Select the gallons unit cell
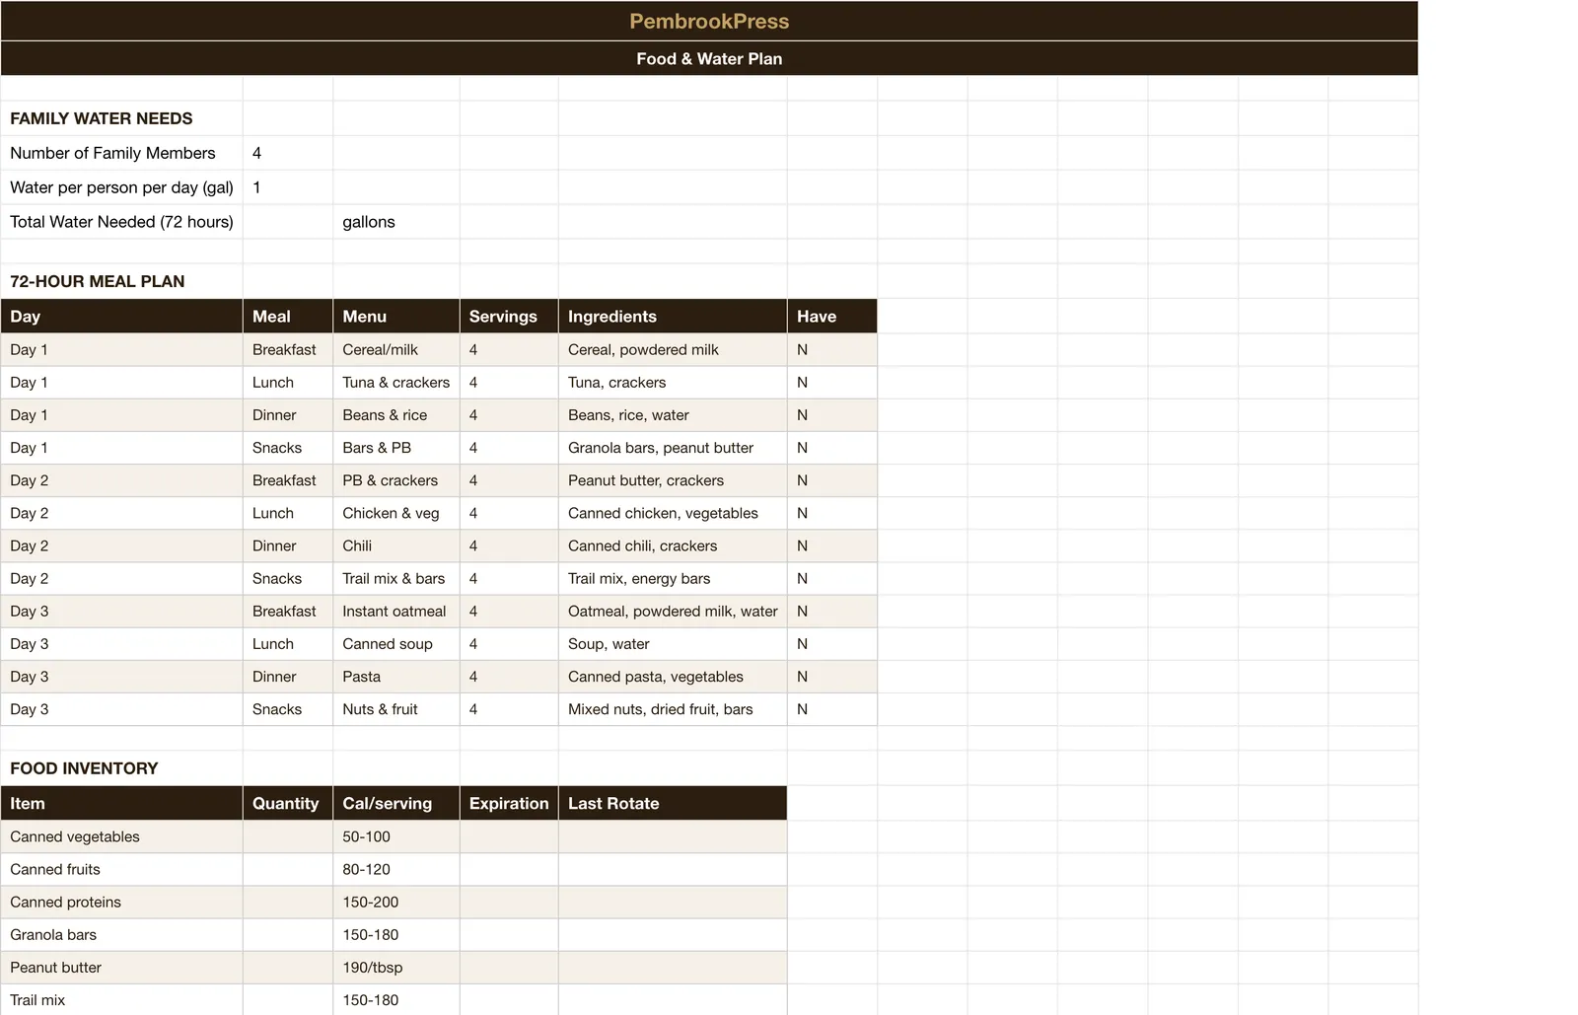The height and width of the screenshot is (1015, 1578). [396, 222]
